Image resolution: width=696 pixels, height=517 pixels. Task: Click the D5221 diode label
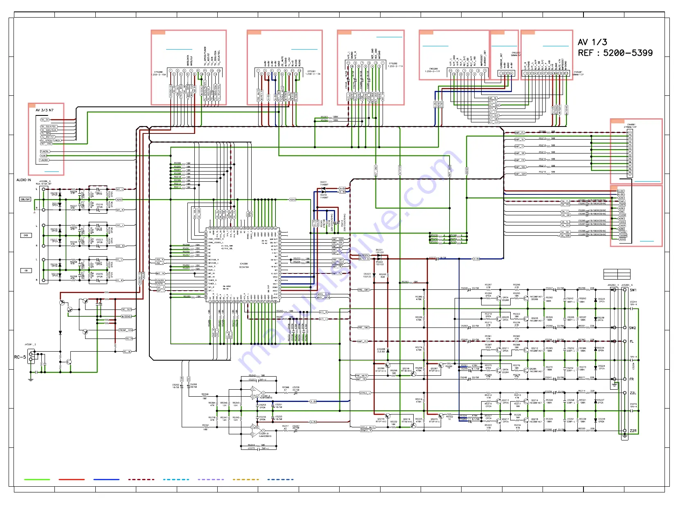379,250
